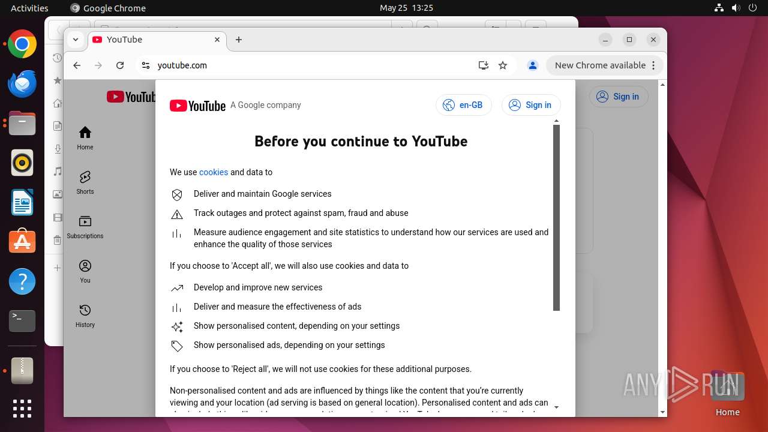Open the archive manager dock icon
This screenshot has height=432, width=768.
point(22,371)
